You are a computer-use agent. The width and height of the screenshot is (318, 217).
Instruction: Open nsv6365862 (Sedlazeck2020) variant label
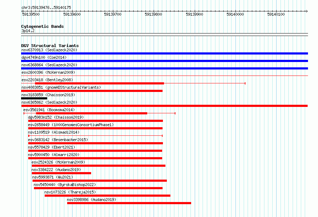click(49, 102)
